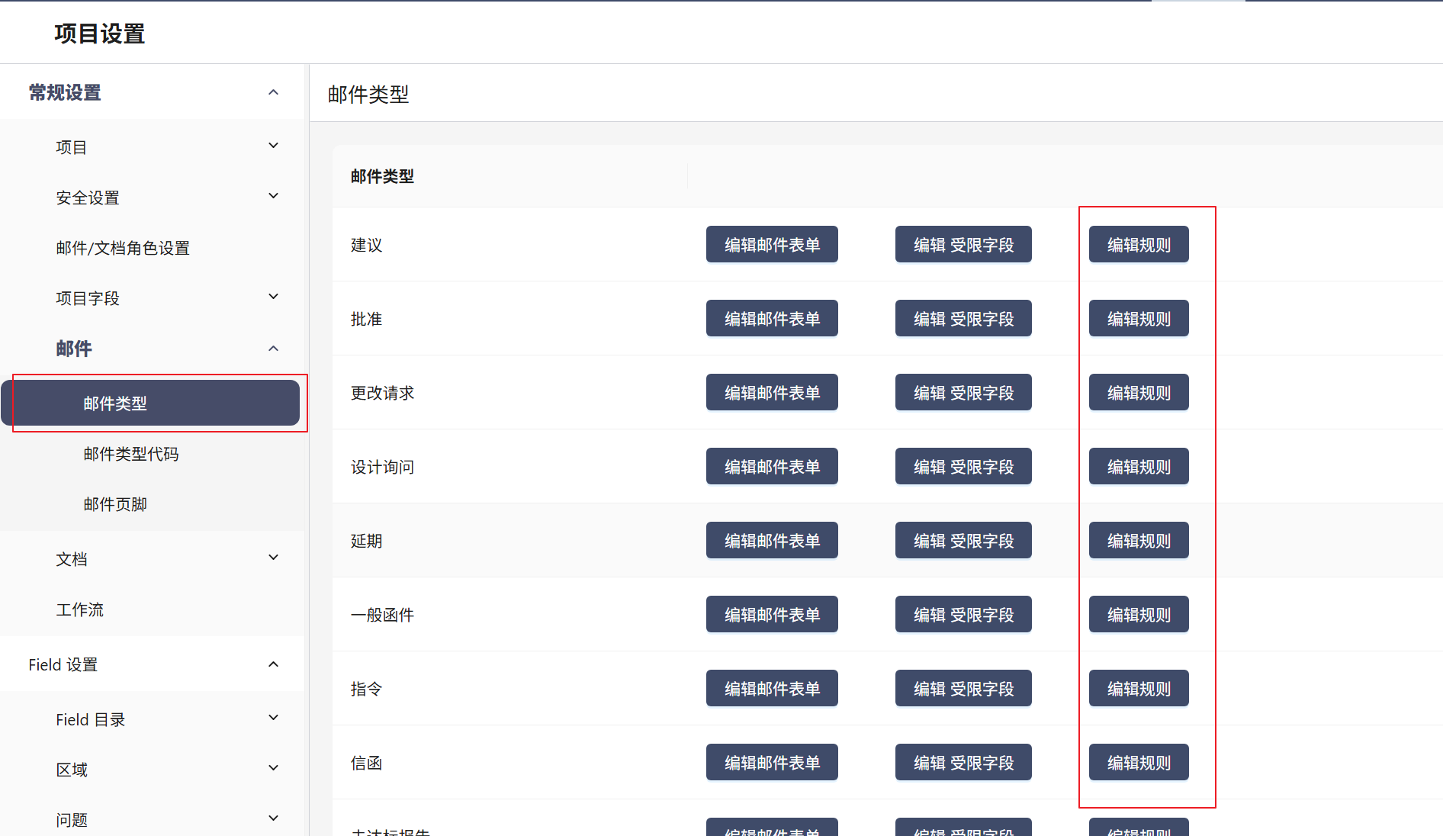Screen dimensions: 1443x836
Task: Click 编辑 受限字段 in 信函 row
Action: (x=963, y=762)
